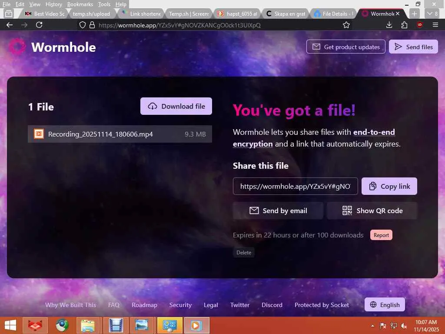Open the Roadmap footer link
445x334 pixels.
(x=144, y=305)
